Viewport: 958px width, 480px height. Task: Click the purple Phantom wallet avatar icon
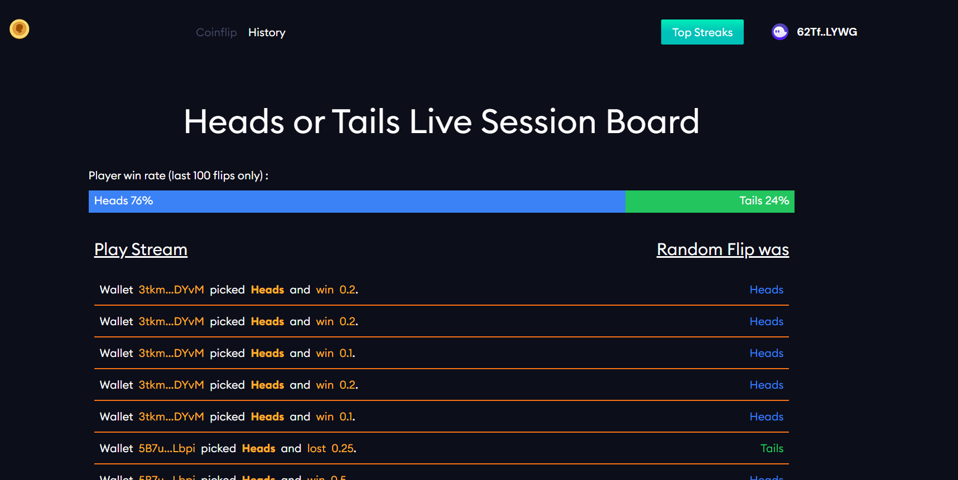779,32
